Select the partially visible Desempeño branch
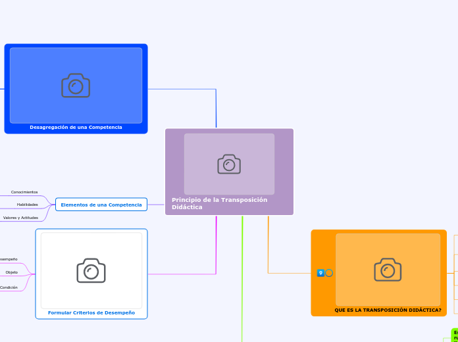This screenshot has height=342, width=458. coord(9,259)
